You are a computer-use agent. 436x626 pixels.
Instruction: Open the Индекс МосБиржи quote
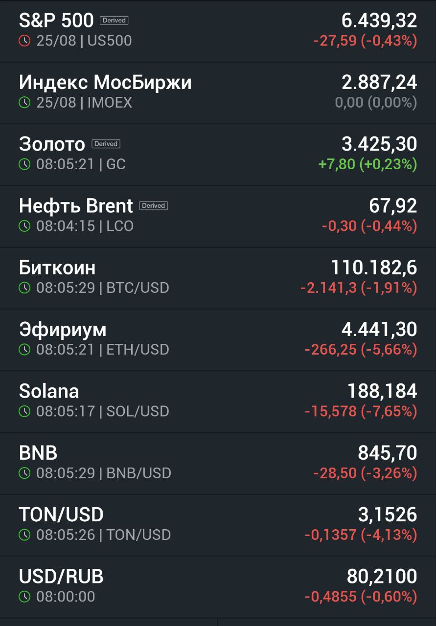tap(218, 92)
